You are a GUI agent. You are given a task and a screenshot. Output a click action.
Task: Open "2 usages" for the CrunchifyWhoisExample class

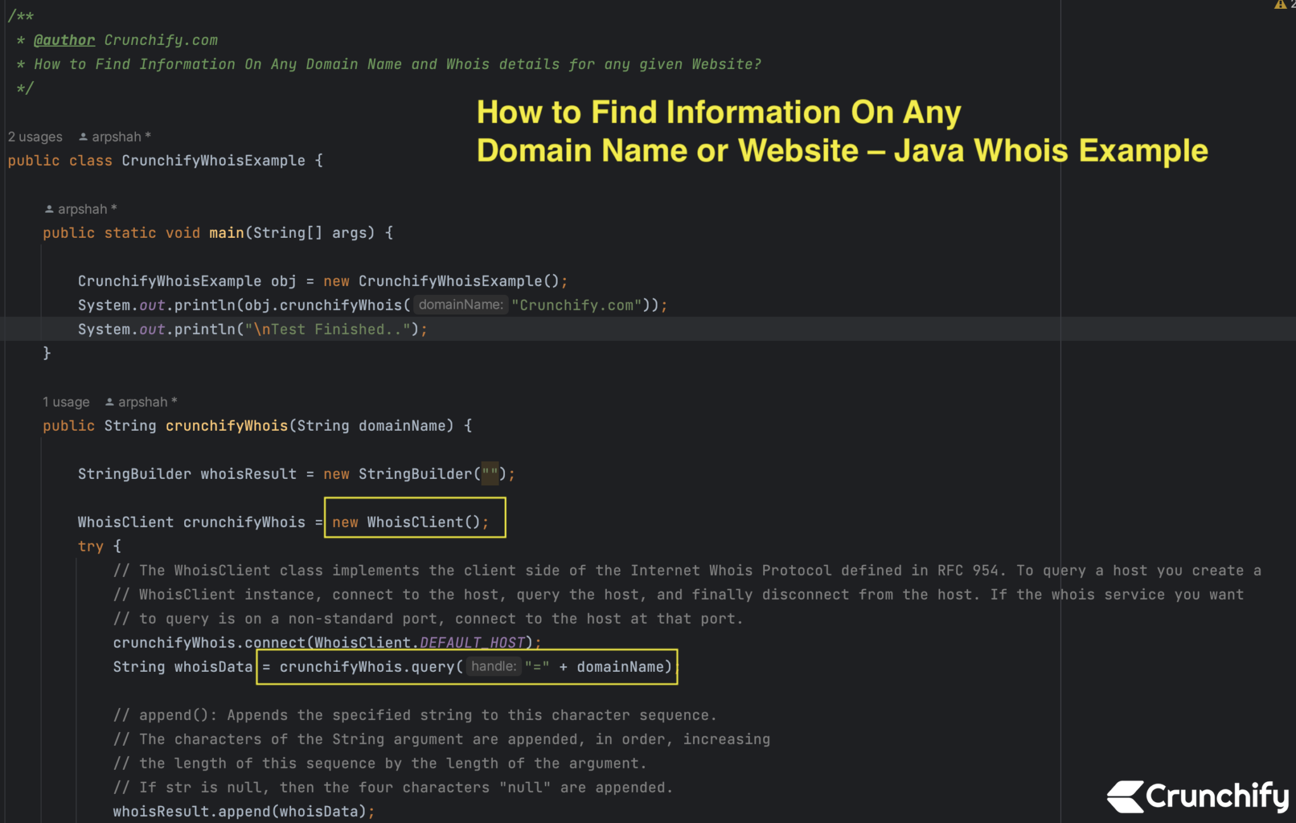coord(35,135)
